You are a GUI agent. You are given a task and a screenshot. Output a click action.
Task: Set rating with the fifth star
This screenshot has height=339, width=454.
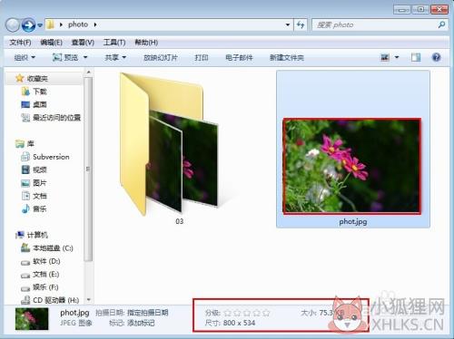coord(266,313)
